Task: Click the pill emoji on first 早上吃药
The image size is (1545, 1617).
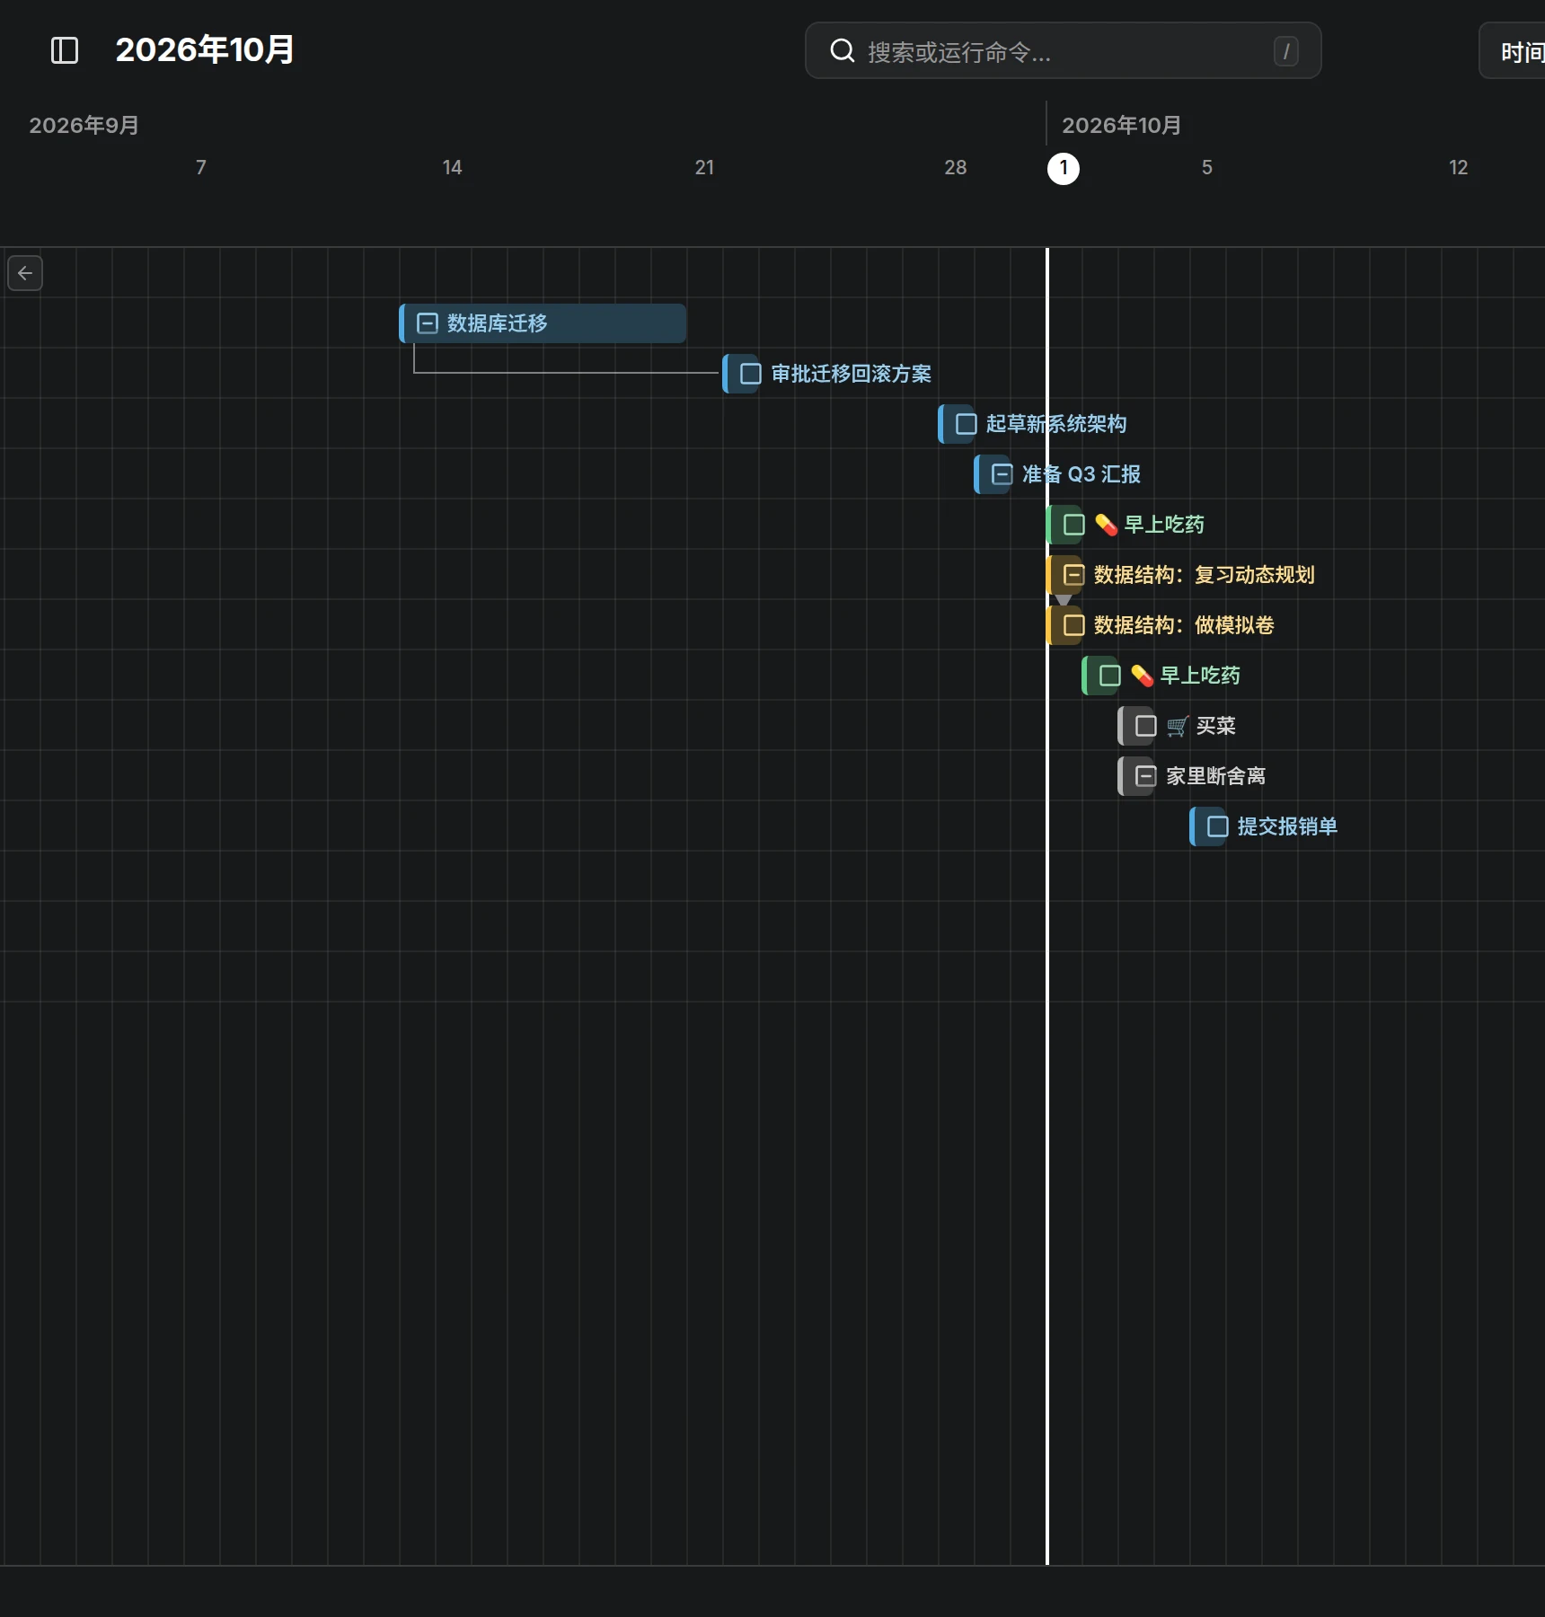Action: [1106, 525]
